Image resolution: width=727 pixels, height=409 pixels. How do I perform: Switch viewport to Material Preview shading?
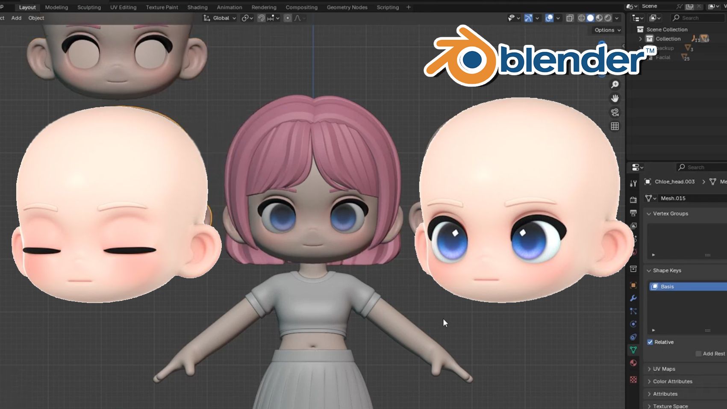click(x=599, y=18)
